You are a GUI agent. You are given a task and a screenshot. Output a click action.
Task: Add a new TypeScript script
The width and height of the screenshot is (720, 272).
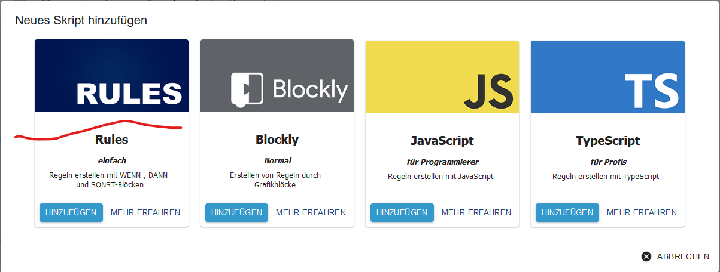(x=567, y=213)
